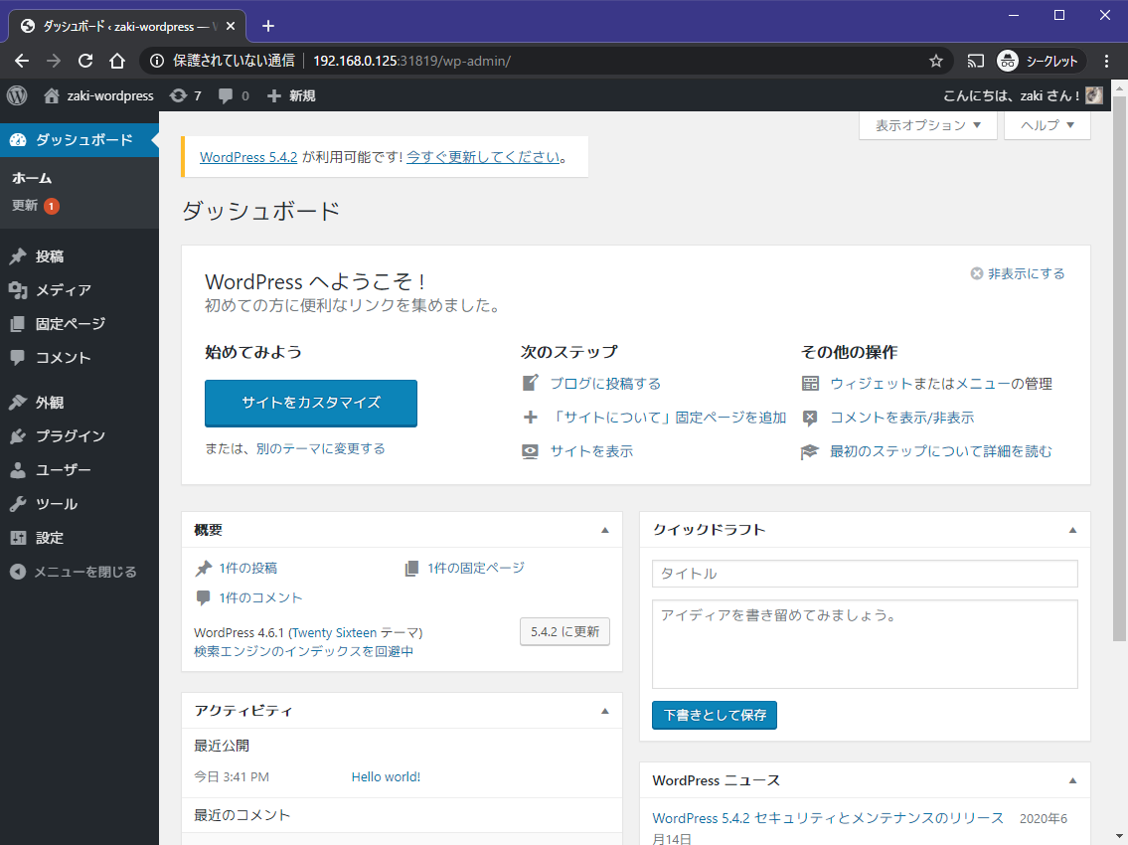
Task: Open ホーム in the dashboard submenu
Action: 33,178
